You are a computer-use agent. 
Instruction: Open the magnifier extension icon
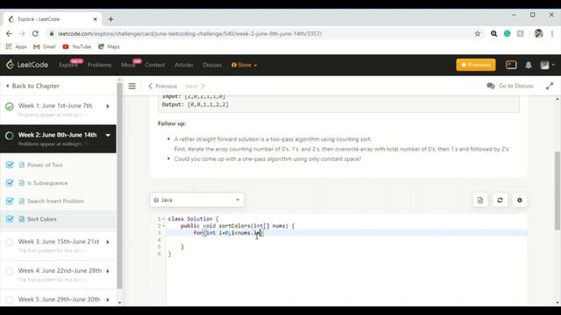[x=494, y=33]
